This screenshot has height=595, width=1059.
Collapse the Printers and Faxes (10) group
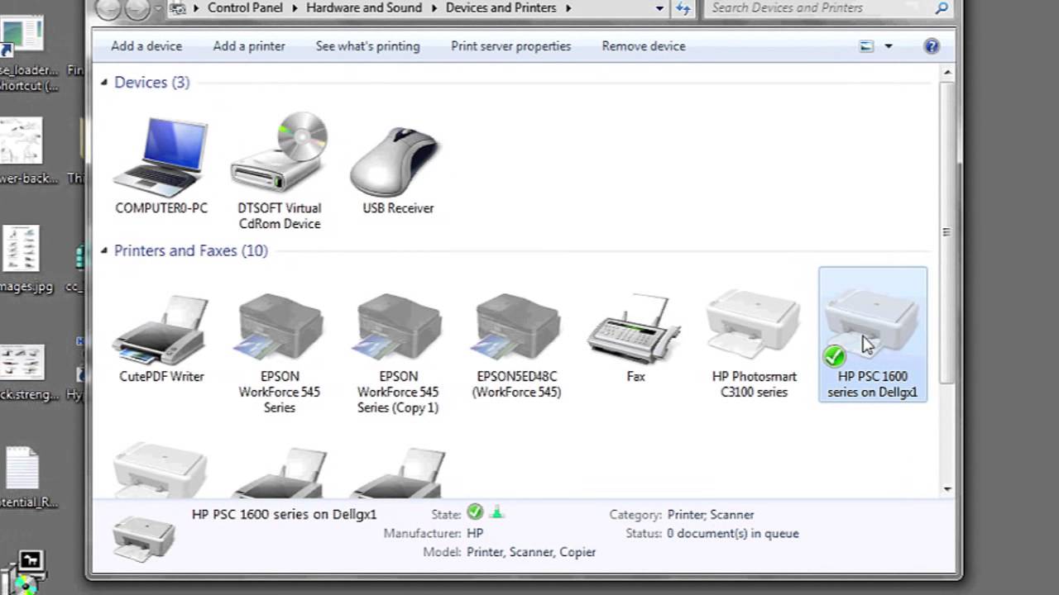(x=104, y=250)
